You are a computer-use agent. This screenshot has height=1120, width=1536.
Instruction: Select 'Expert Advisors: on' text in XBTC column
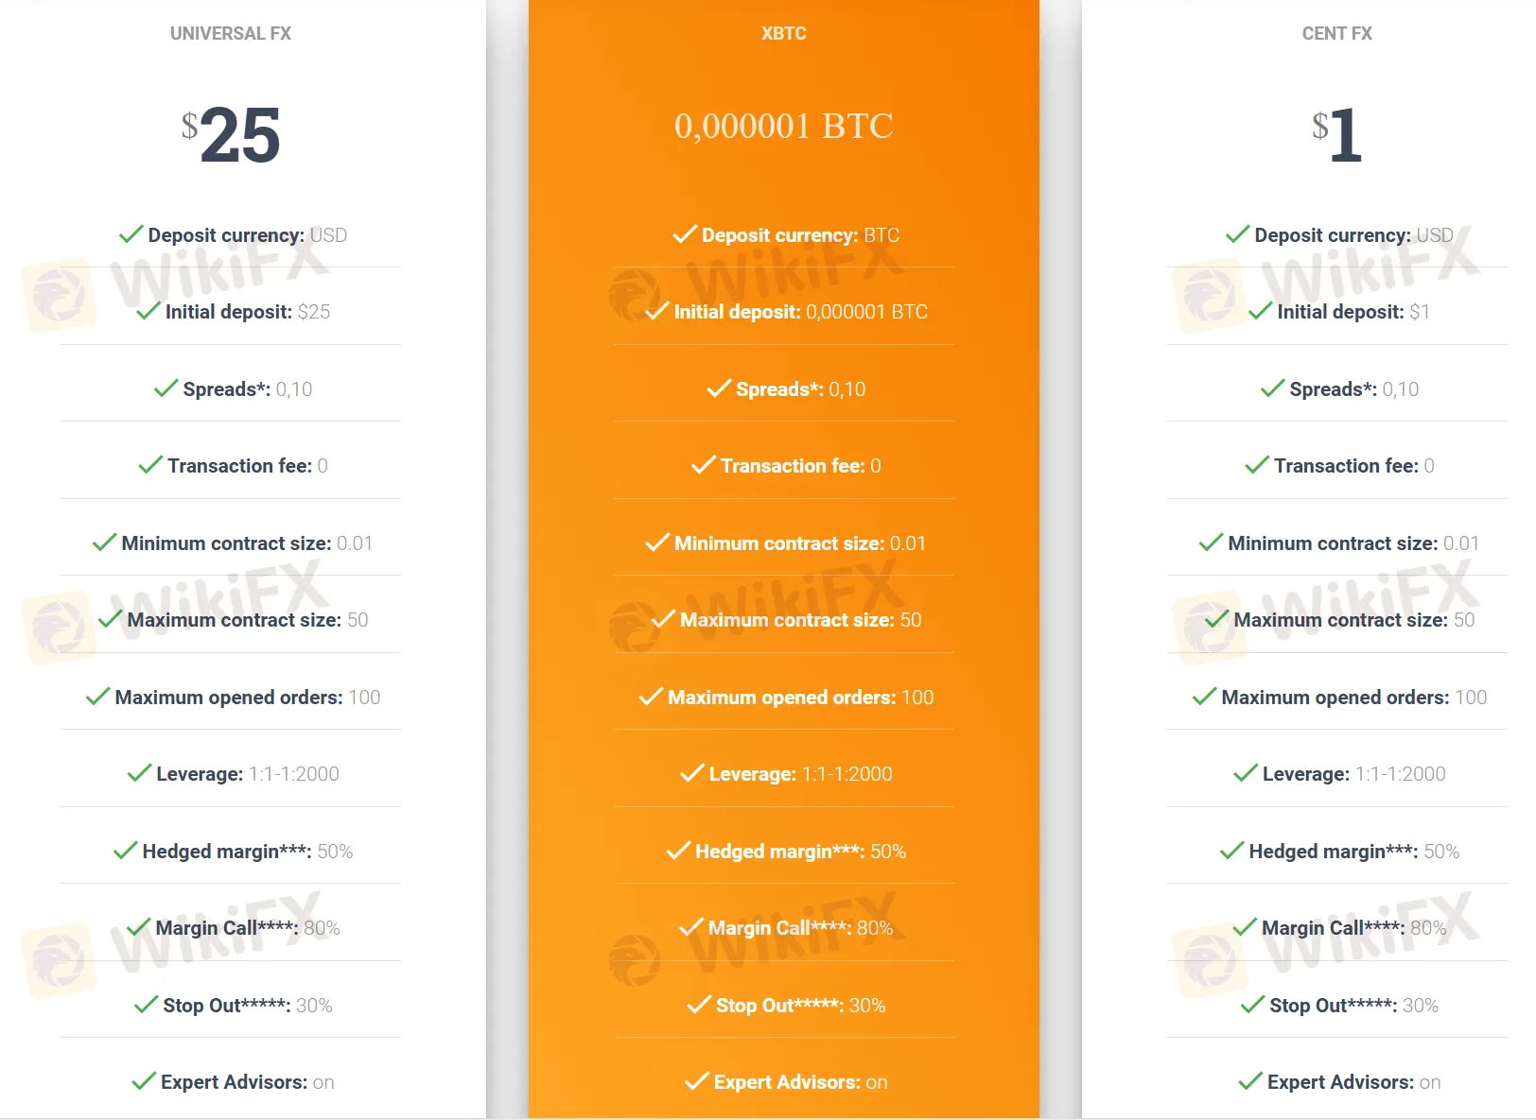click(801, 1082)
